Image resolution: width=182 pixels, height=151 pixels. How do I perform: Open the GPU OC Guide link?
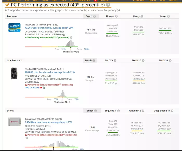tap(32, 88)
